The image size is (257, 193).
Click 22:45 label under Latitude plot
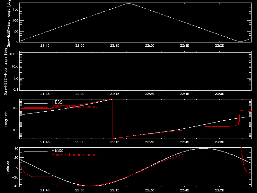tap(184, 190)
